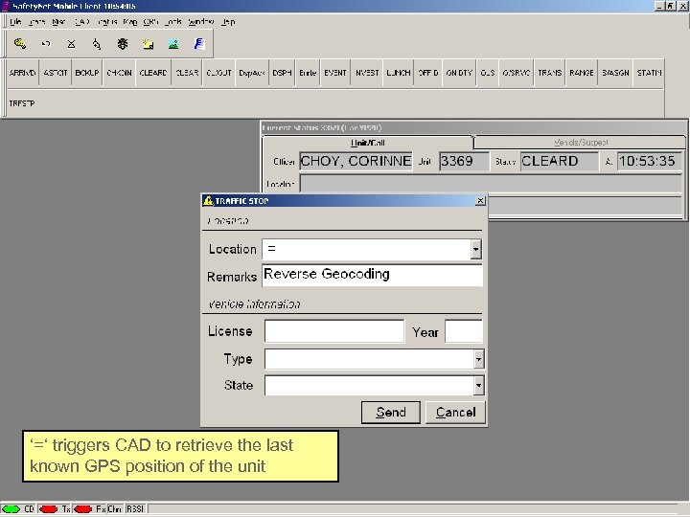Click the landscape picture toolbar icon
Viewport: 690px width, 517px height.
coord(173,43)
